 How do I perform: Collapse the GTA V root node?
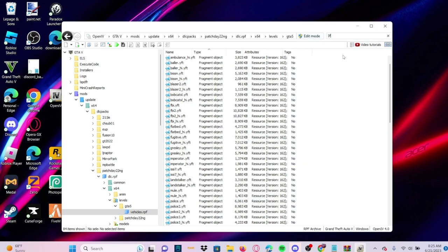pyautogui.click(x=65, y=52)
